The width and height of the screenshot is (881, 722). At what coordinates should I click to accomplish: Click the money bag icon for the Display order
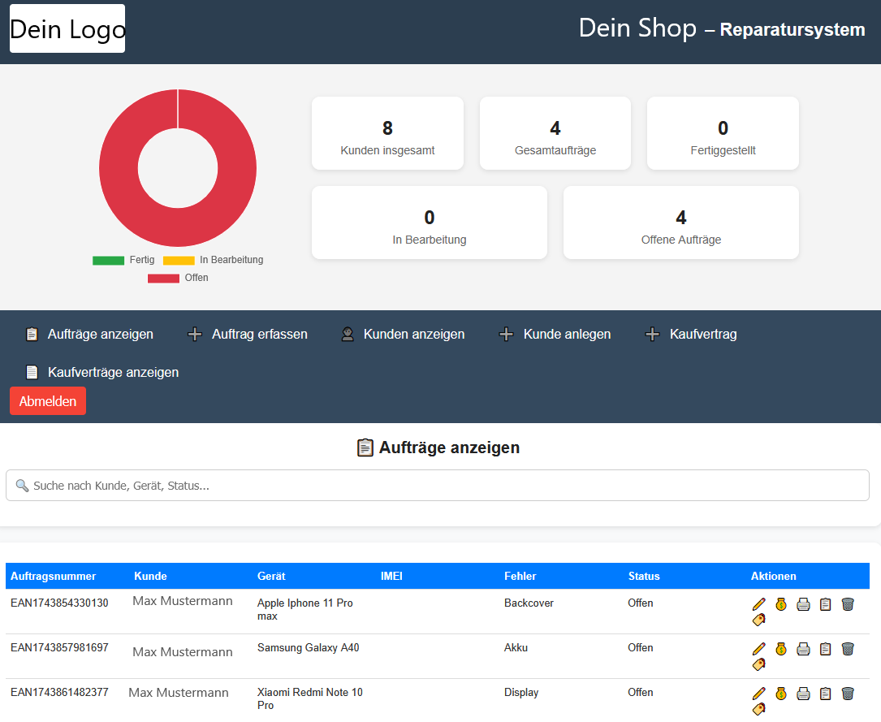781,694
